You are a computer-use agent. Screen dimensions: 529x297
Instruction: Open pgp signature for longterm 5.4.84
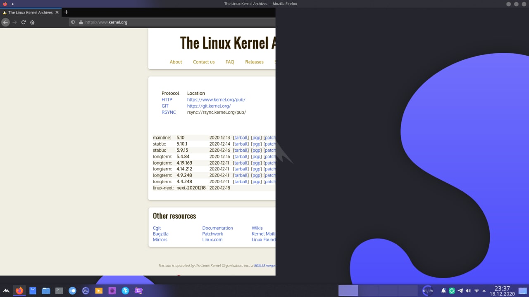(256, 157)
